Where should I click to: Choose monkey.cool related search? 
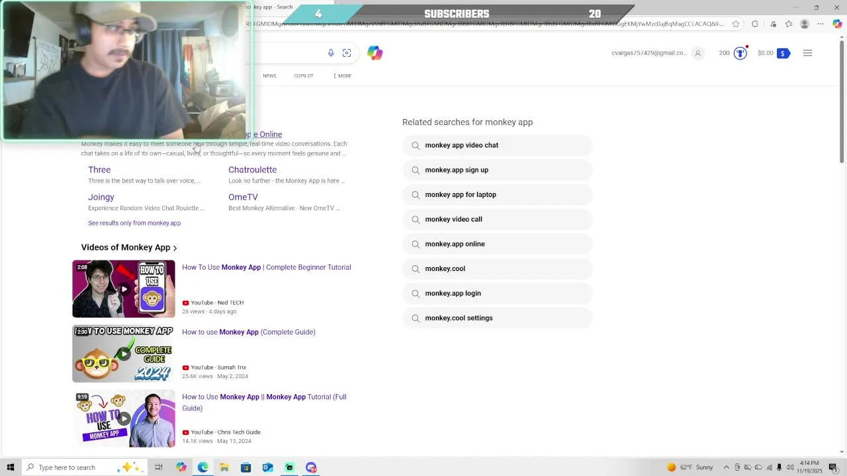497,268
